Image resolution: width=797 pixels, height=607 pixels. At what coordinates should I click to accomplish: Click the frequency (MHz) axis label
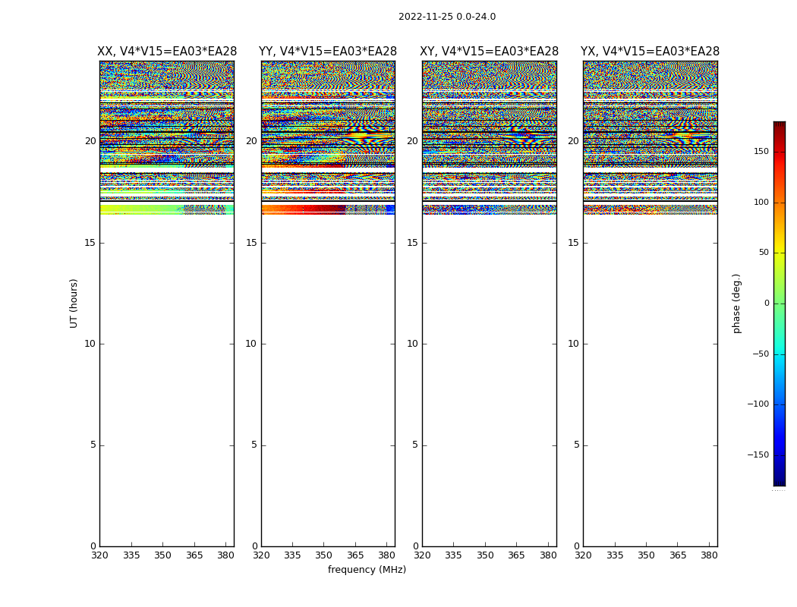(x=367, y=569)
